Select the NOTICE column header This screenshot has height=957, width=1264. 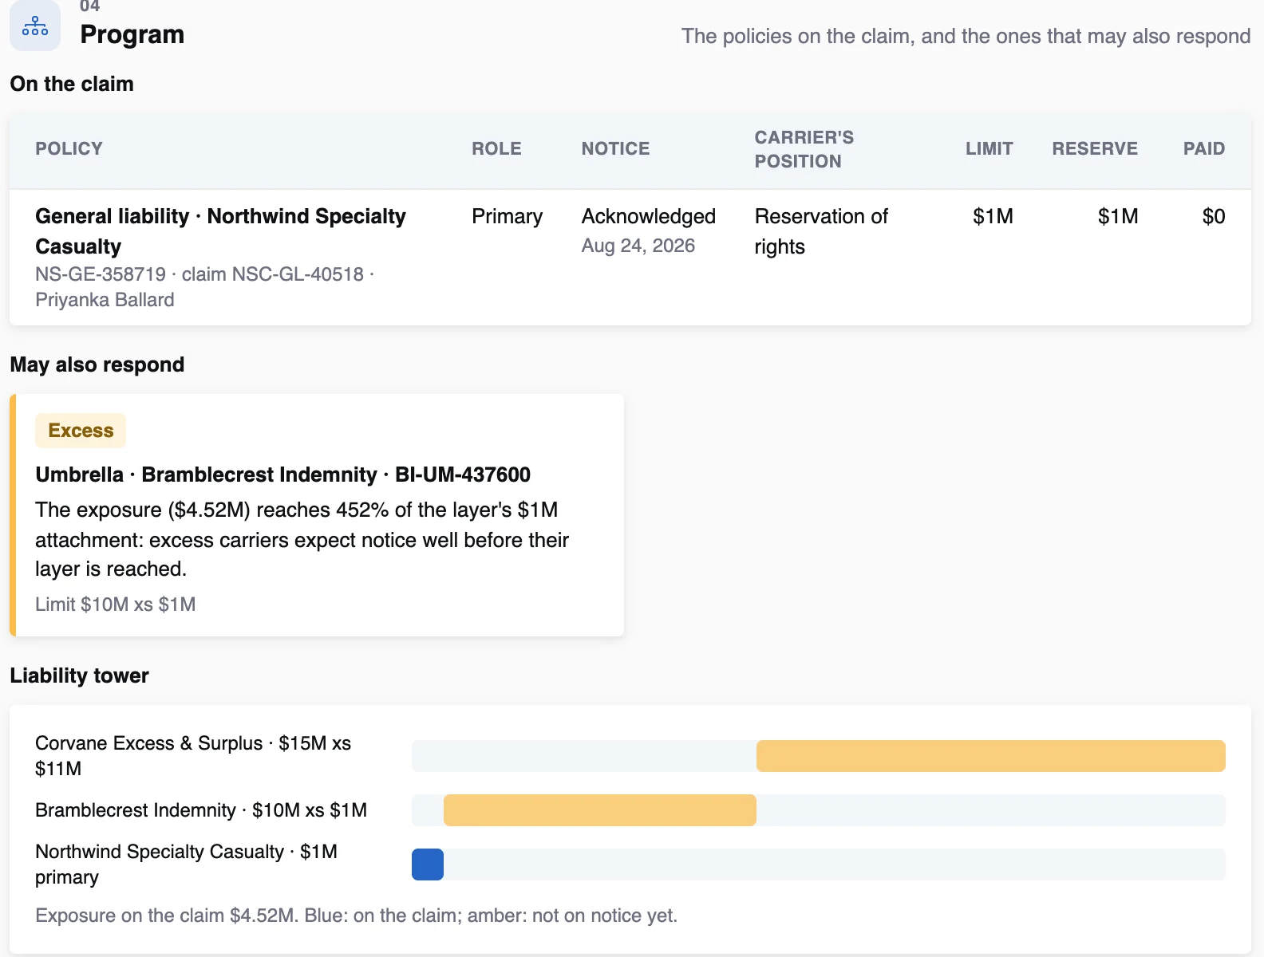point(615,149)
